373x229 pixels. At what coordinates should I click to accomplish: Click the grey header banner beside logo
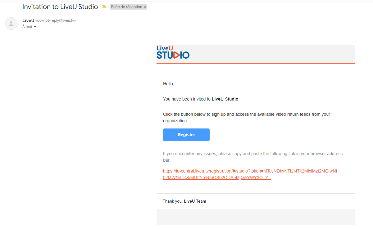(x=272, y=54)
